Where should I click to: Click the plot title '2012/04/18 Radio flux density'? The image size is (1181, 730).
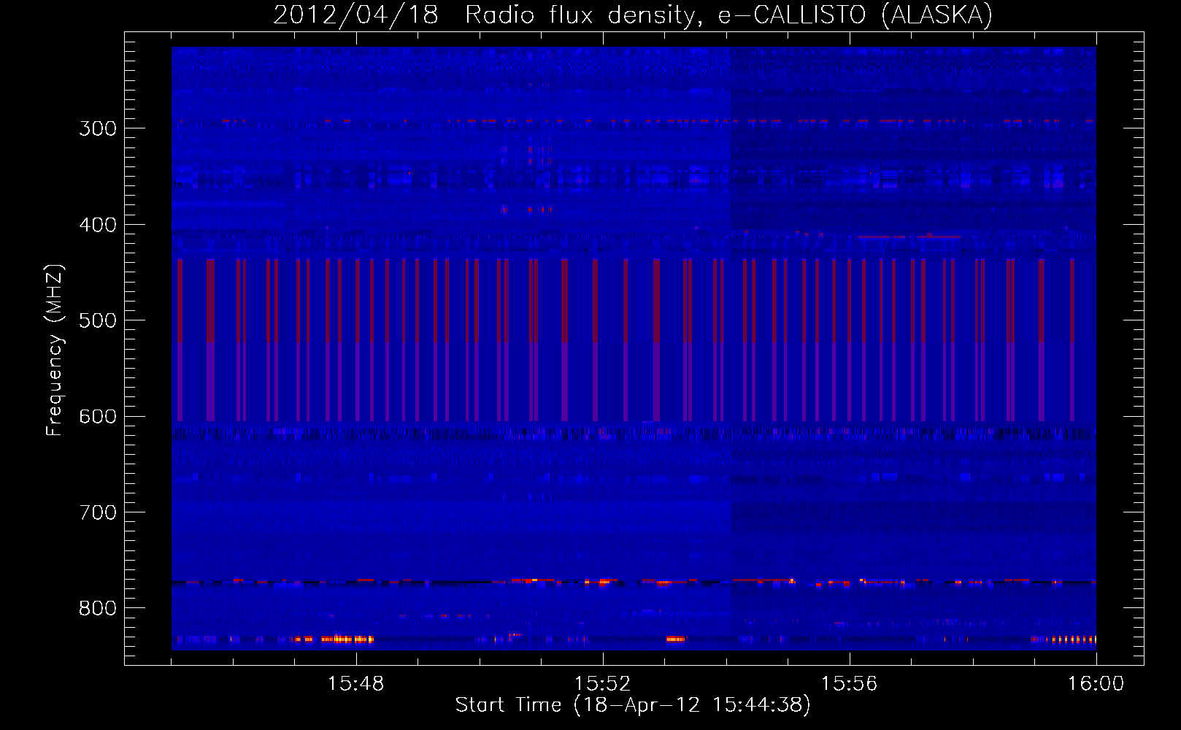[488, 15]
